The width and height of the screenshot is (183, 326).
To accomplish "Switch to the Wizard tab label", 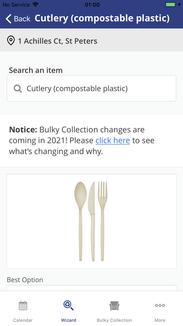I will click(69, 320).
